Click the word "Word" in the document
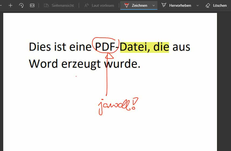The image size is (231, 151). 43,64
